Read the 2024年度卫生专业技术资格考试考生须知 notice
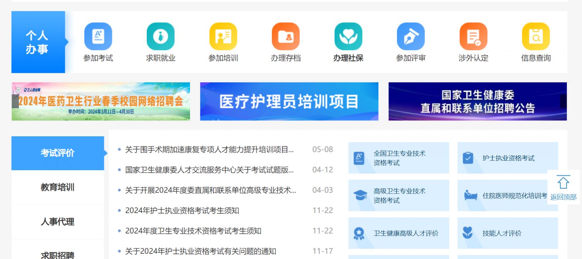The height and width of the screenshot is (259, 582). pos(193,231)
